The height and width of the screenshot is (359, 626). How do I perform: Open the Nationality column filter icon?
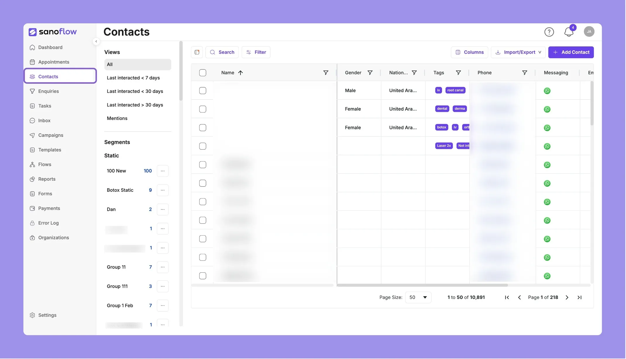point(414,73)
